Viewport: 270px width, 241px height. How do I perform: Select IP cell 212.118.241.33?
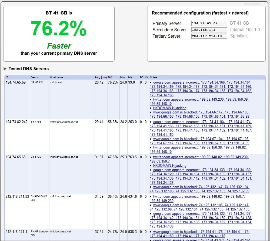point(17,197)
